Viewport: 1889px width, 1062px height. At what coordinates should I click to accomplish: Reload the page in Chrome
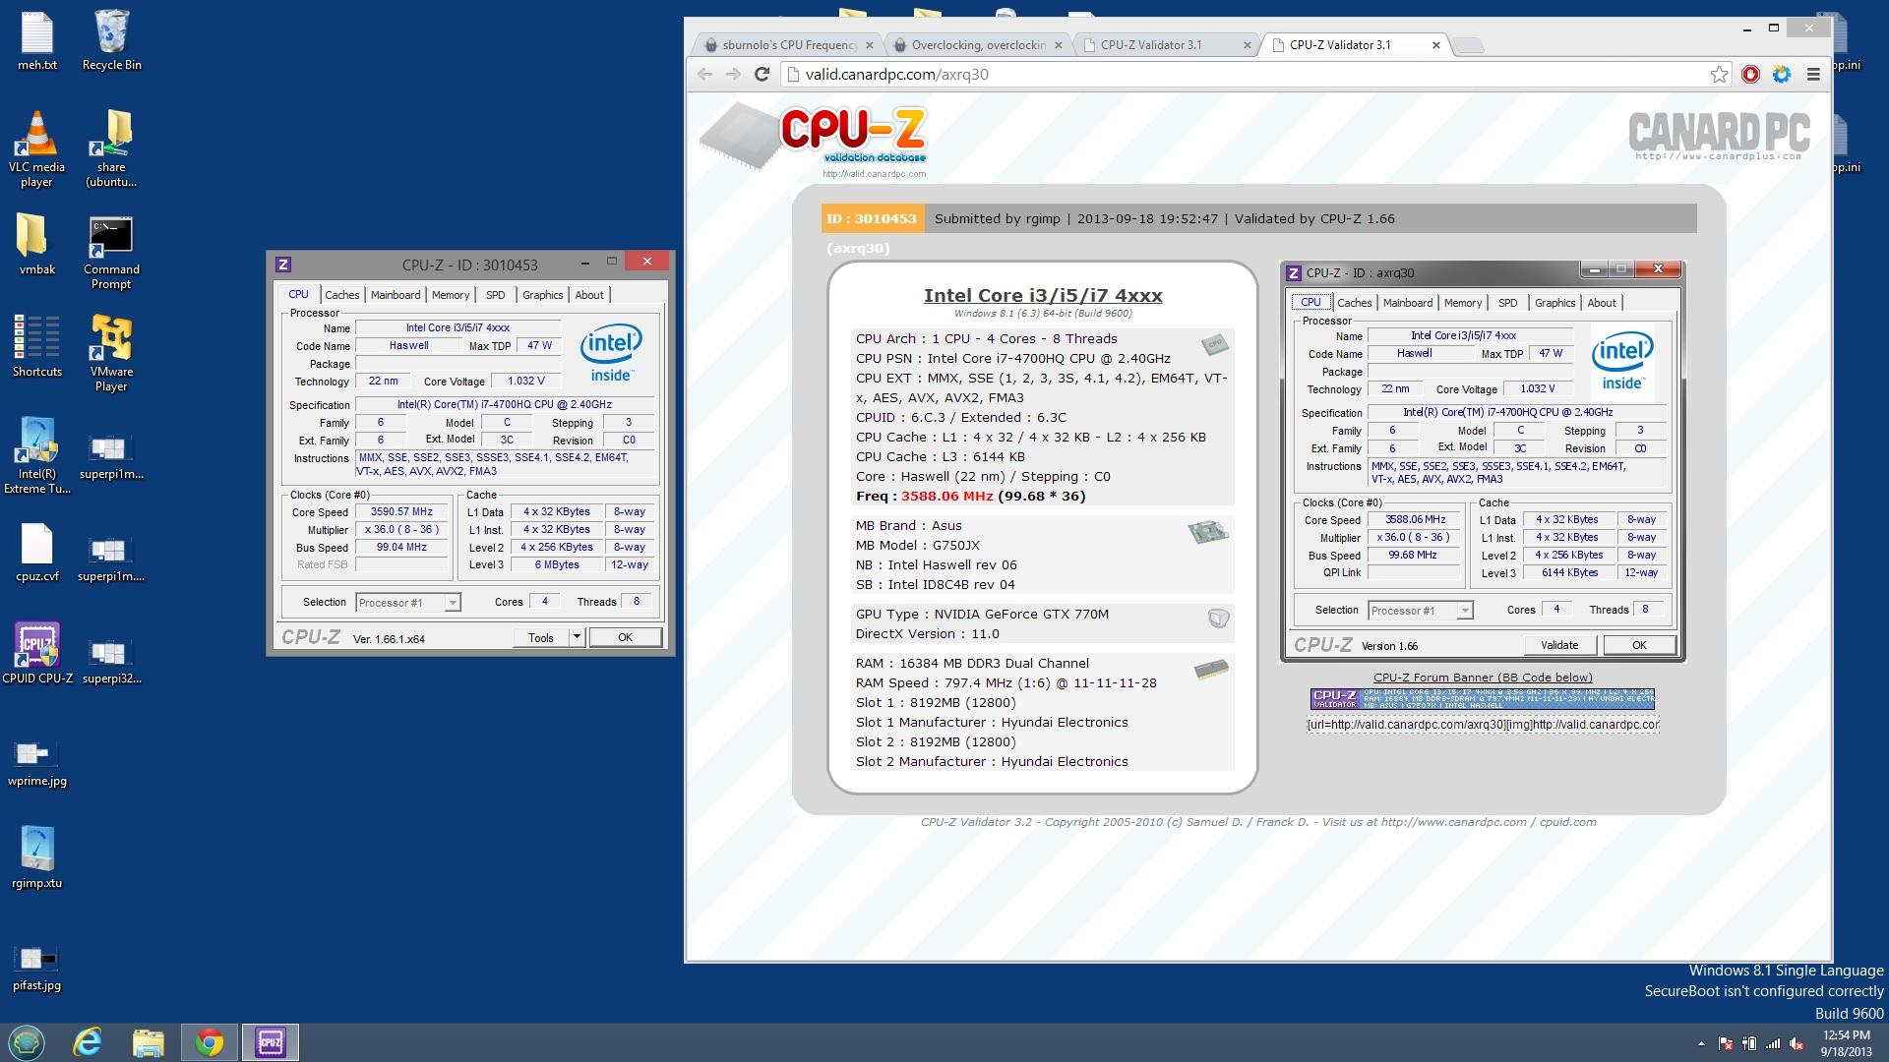pyautogui.click(x=762, y=74)
